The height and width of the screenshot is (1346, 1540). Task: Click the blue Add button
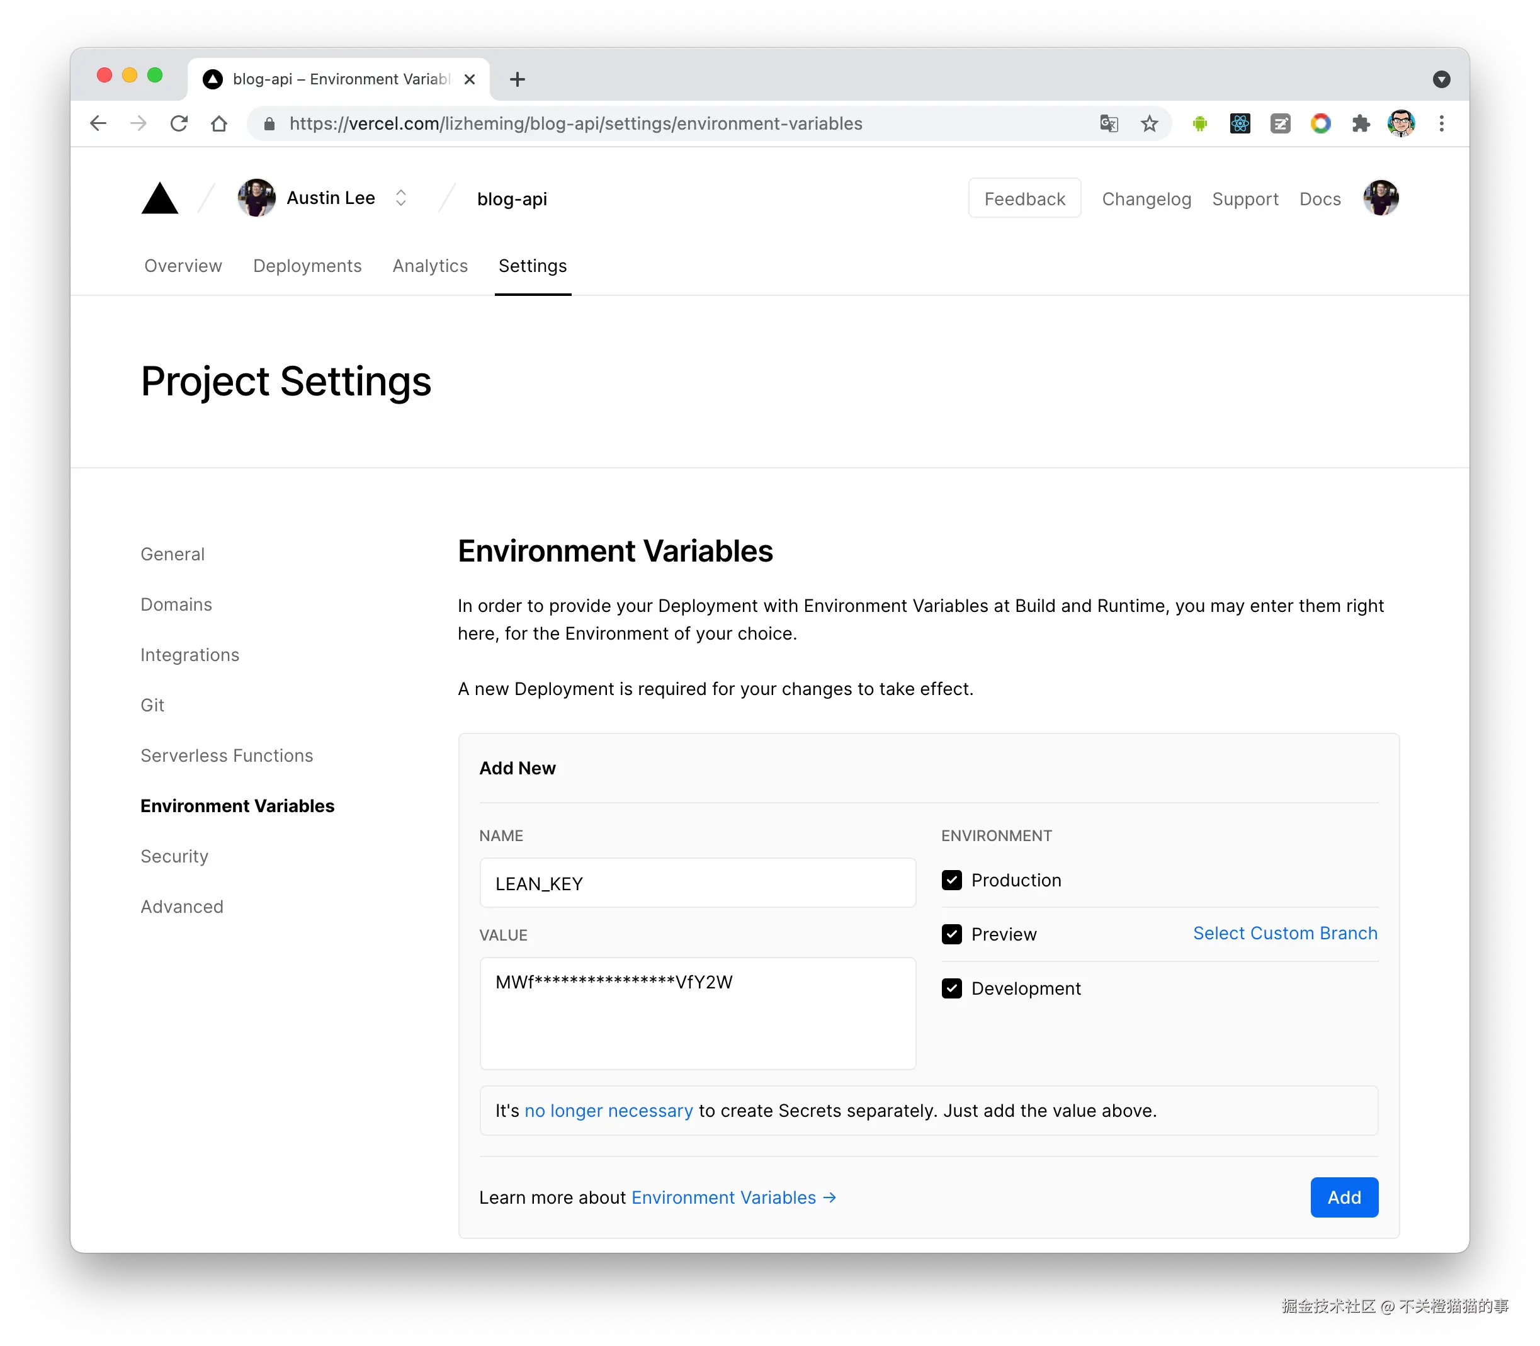coord(1344,1197)
